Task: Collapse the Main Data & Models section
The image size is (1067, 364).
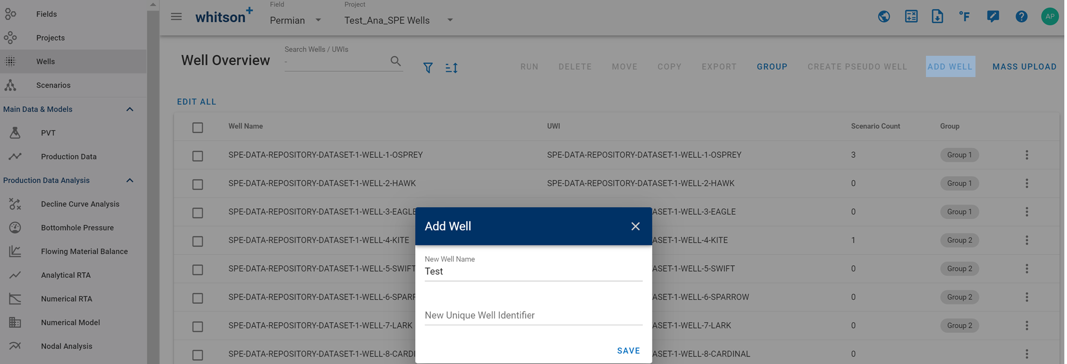Action: pyautogui.click(x=129, y=109)
